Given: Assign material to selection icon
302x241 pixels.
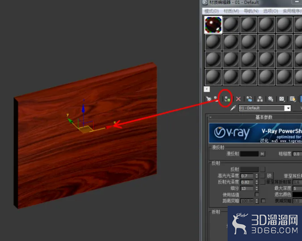Looking at the screenshot, I should pos(227,99).
